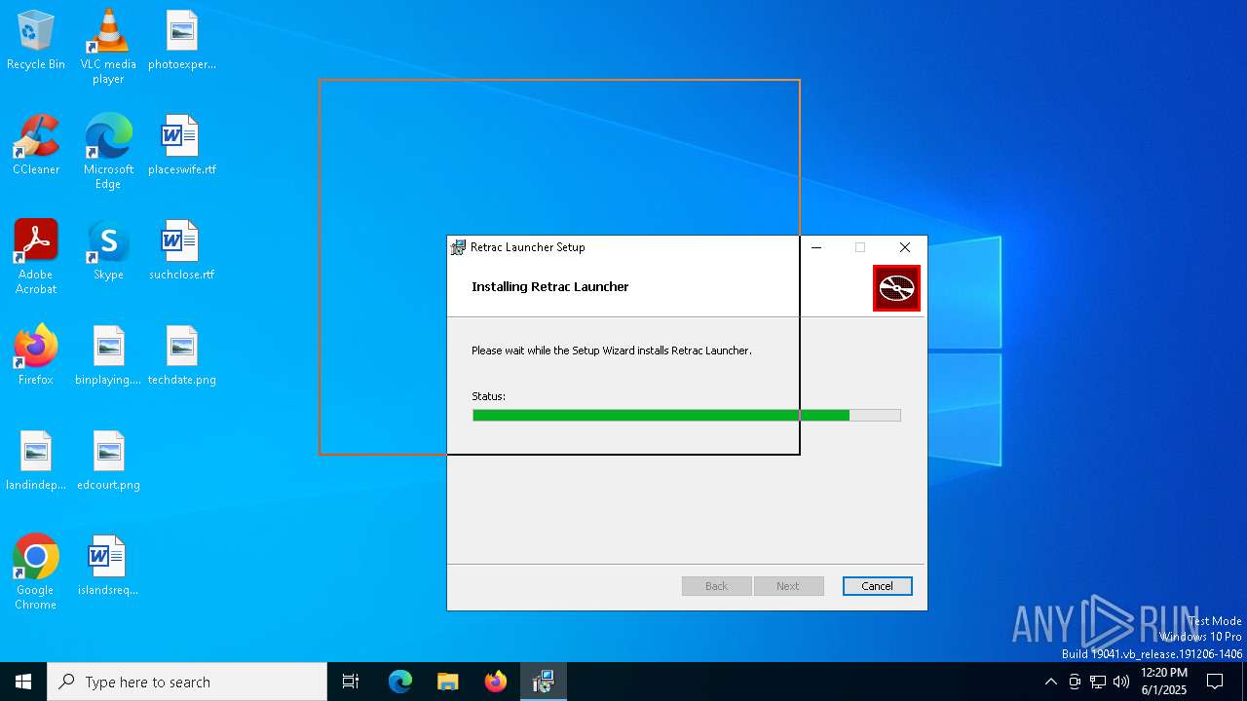Click the taskbar search box
This screenshot has width=1247, height=701.
click(187, 682)
